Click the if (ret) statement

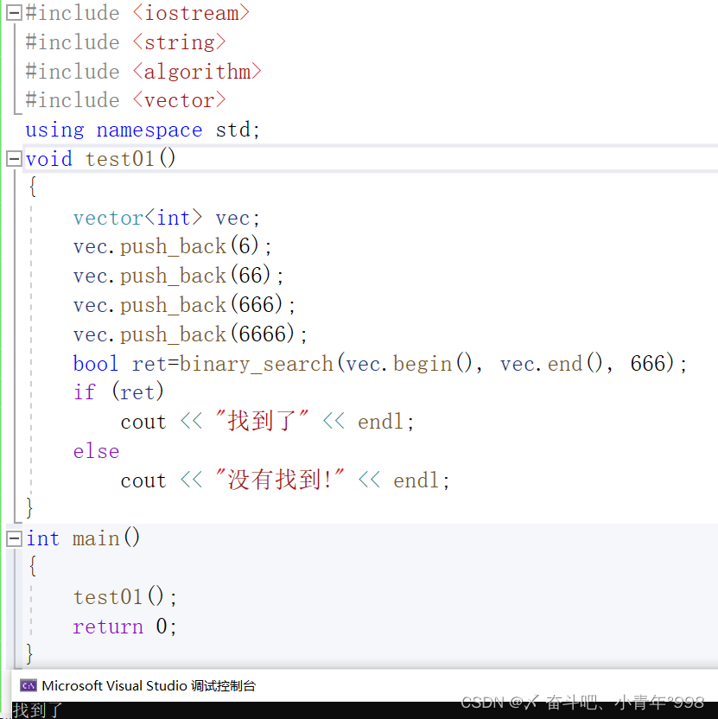coord(118,392)
